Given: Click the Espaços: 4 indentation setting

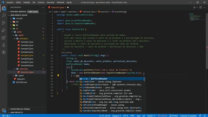Looking at the screenshot, I should [116, 116].
